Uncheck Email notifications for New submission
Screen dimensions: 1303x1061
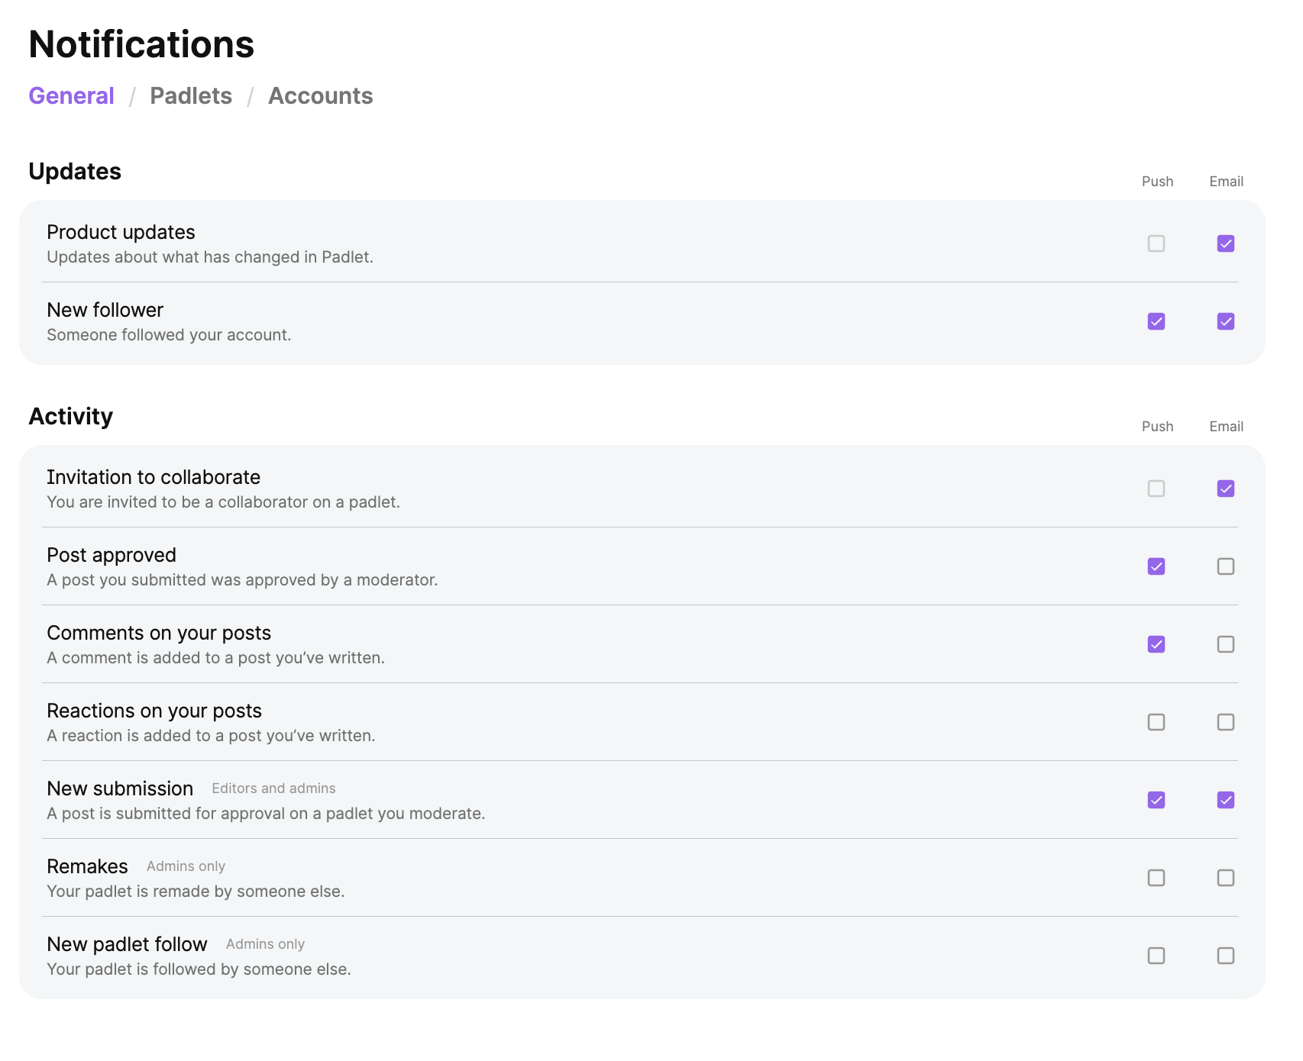1226,800
